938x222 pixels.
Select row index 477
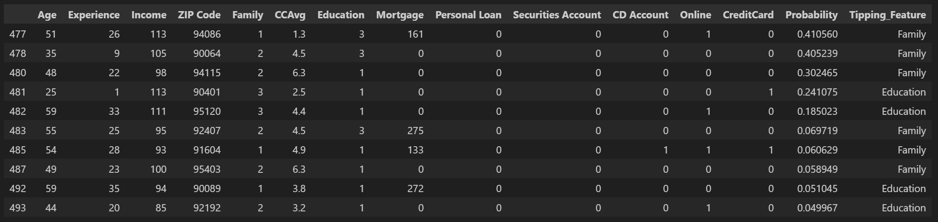[x=18, y=34]
